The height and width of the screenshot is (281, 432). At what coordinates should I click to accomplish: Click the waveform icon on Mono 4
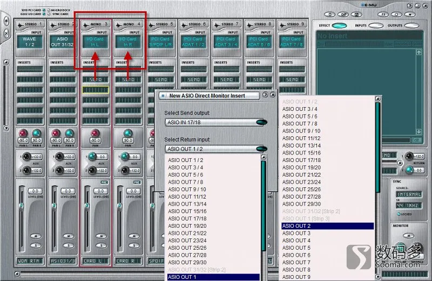tap(119, 25)
